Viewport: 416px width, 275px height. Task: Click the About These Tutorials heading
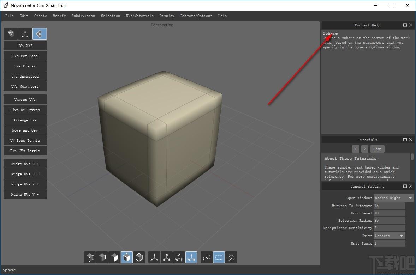pyautogui.click(x=350, y=158)
